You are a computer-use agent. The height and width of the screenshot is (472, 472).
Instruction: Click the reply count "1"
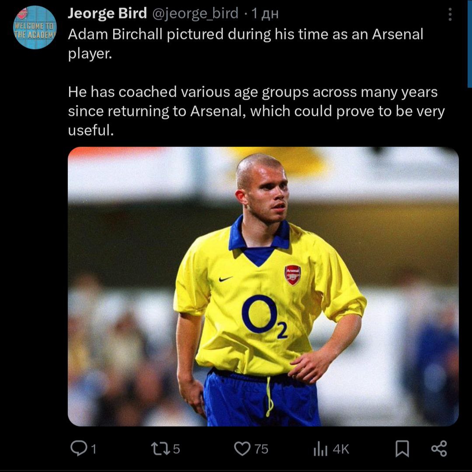[94, 449]
